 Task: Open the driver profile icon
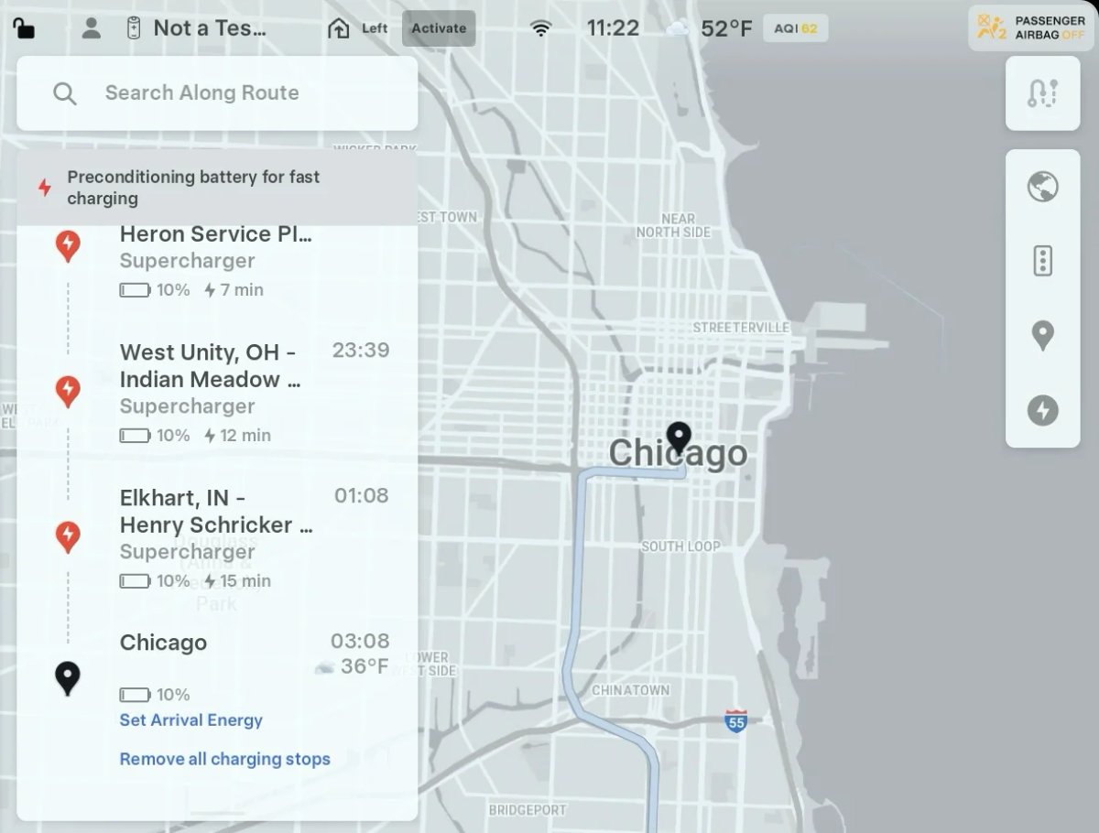(x=91, y=28)
